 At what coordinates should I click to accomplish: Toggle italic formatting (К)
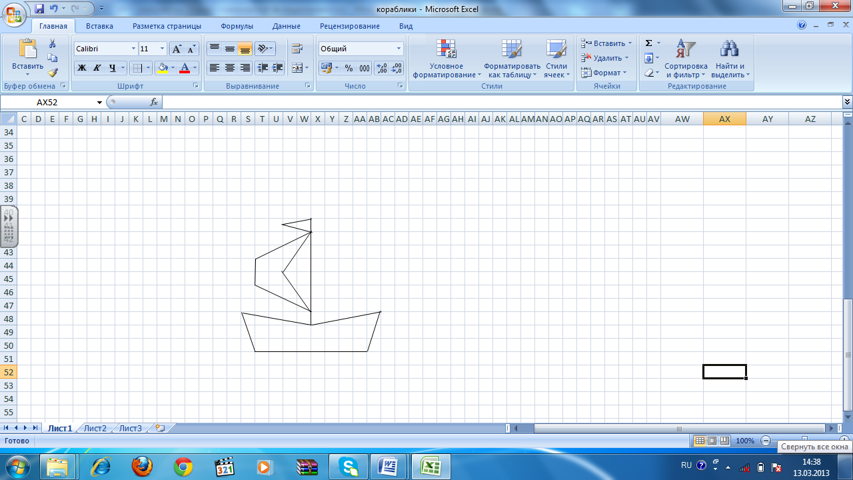[x=97, y=68]
